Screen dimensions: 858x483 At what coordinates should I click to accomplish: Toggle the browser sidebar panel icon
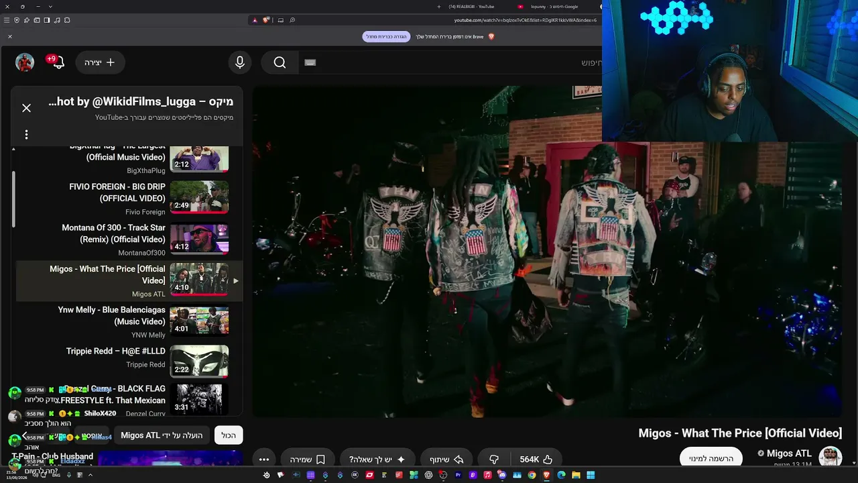[x=46, y=20]
